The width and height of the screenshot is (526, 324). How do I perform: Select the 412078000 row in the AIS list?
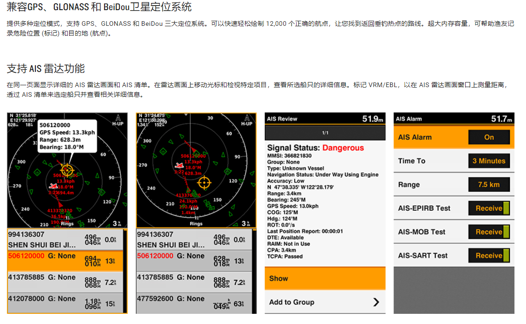tap(65, 303)
